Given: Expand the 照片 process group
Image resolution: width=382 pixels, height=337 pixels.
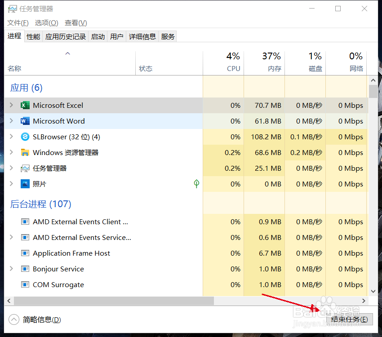Looking at the screenshot, I should (11, 184).
